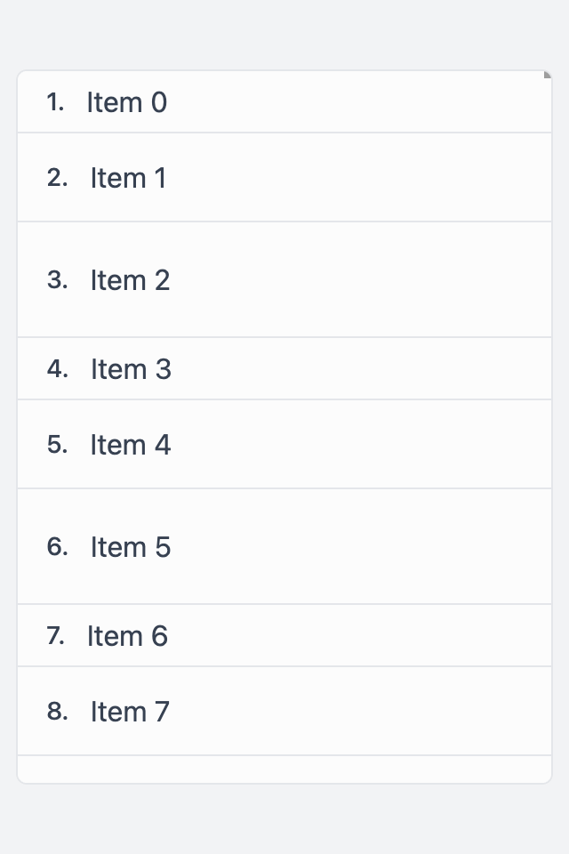This screenshot has height=854, width=569.
Task: Select the "Item 6" list text
Action: click(x=127, y=635)
